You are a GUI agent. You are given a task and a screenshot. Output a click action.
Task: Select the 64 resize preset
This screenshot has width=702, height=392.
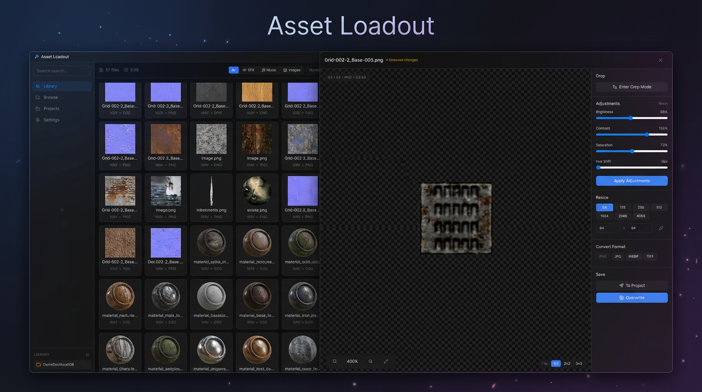605,207
